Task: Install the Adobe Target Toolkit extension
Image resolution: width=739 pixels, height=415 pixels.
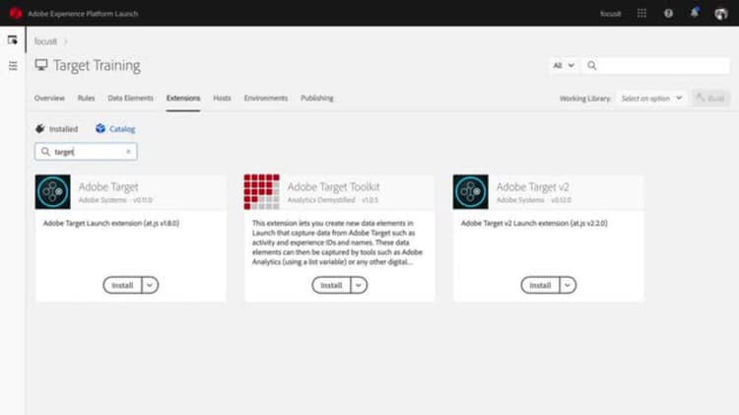Action: tap(331, 285)
